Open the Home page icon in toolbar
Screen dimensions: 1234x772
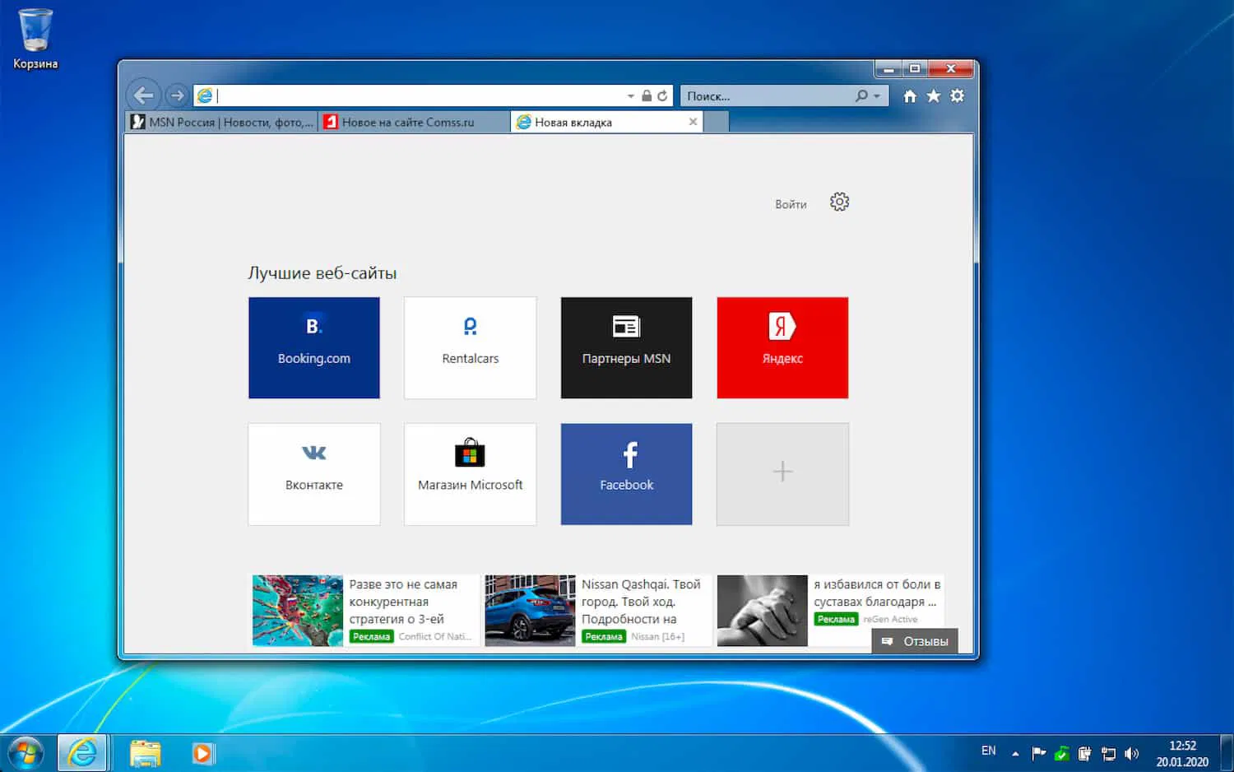909,95
